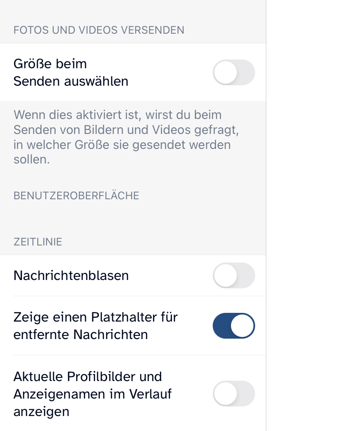344x431 pixels.
Task: Toggle Aktuelle Profilbilder und Anzeigenamen switch
Action: (x=233, y=394)
